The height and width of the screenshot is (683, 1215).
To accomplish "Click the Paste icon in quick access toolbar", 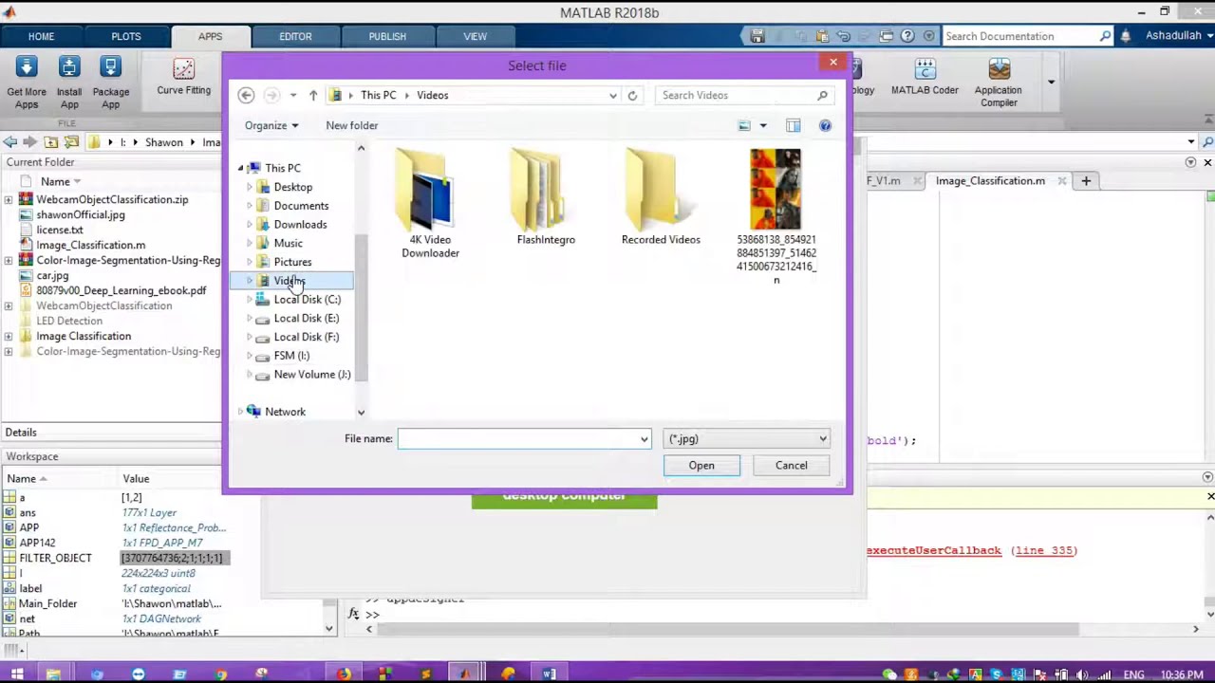I will 822,36.
